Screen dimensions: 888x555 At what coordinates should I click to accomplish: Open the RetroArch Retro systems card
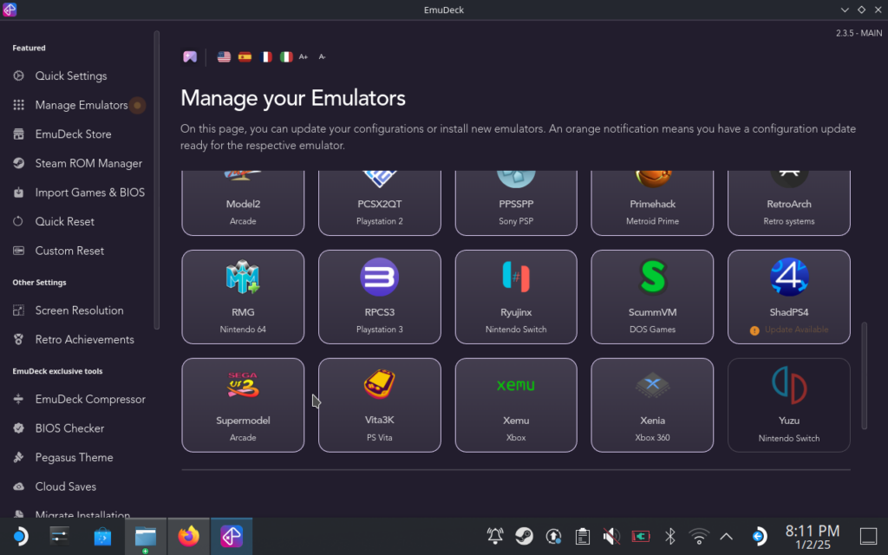[789, 203]
